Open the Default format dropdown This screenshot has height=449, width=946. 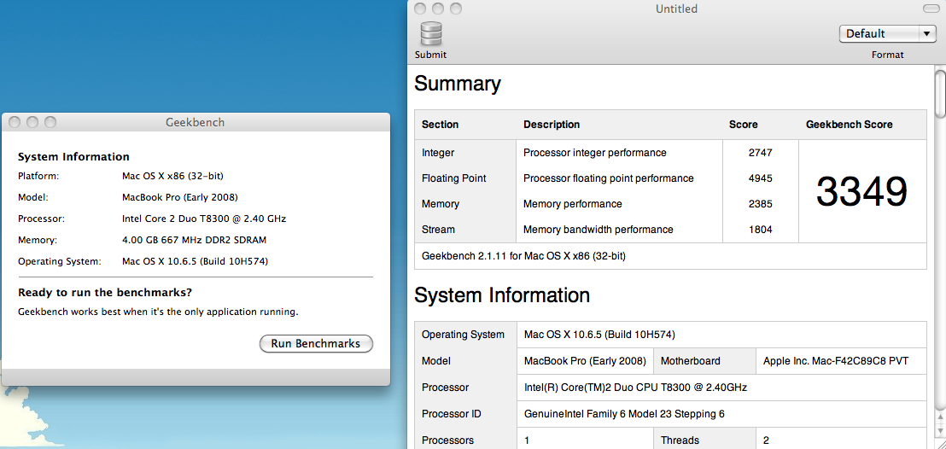[887, 34]
